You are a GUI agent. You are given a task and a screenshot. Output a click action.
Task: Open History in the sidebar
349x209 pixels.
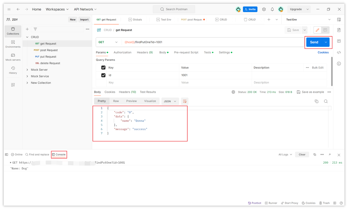pyautogui.click(x=13, y=70)
